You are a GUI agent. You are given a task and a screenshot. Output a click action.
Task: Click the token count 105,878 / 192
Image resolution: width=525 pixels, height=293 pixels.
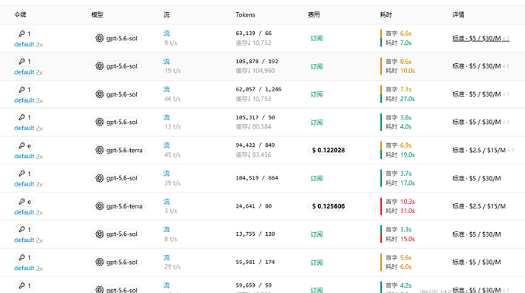tap(257, 62)
